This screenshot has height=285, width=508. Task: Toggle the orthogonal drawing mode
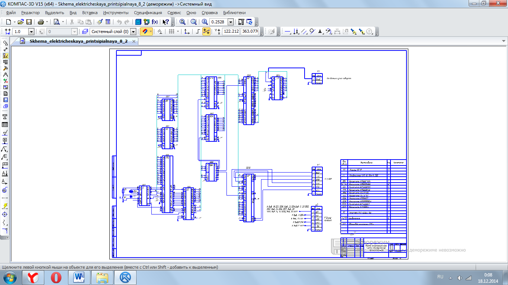pos(198,32)
